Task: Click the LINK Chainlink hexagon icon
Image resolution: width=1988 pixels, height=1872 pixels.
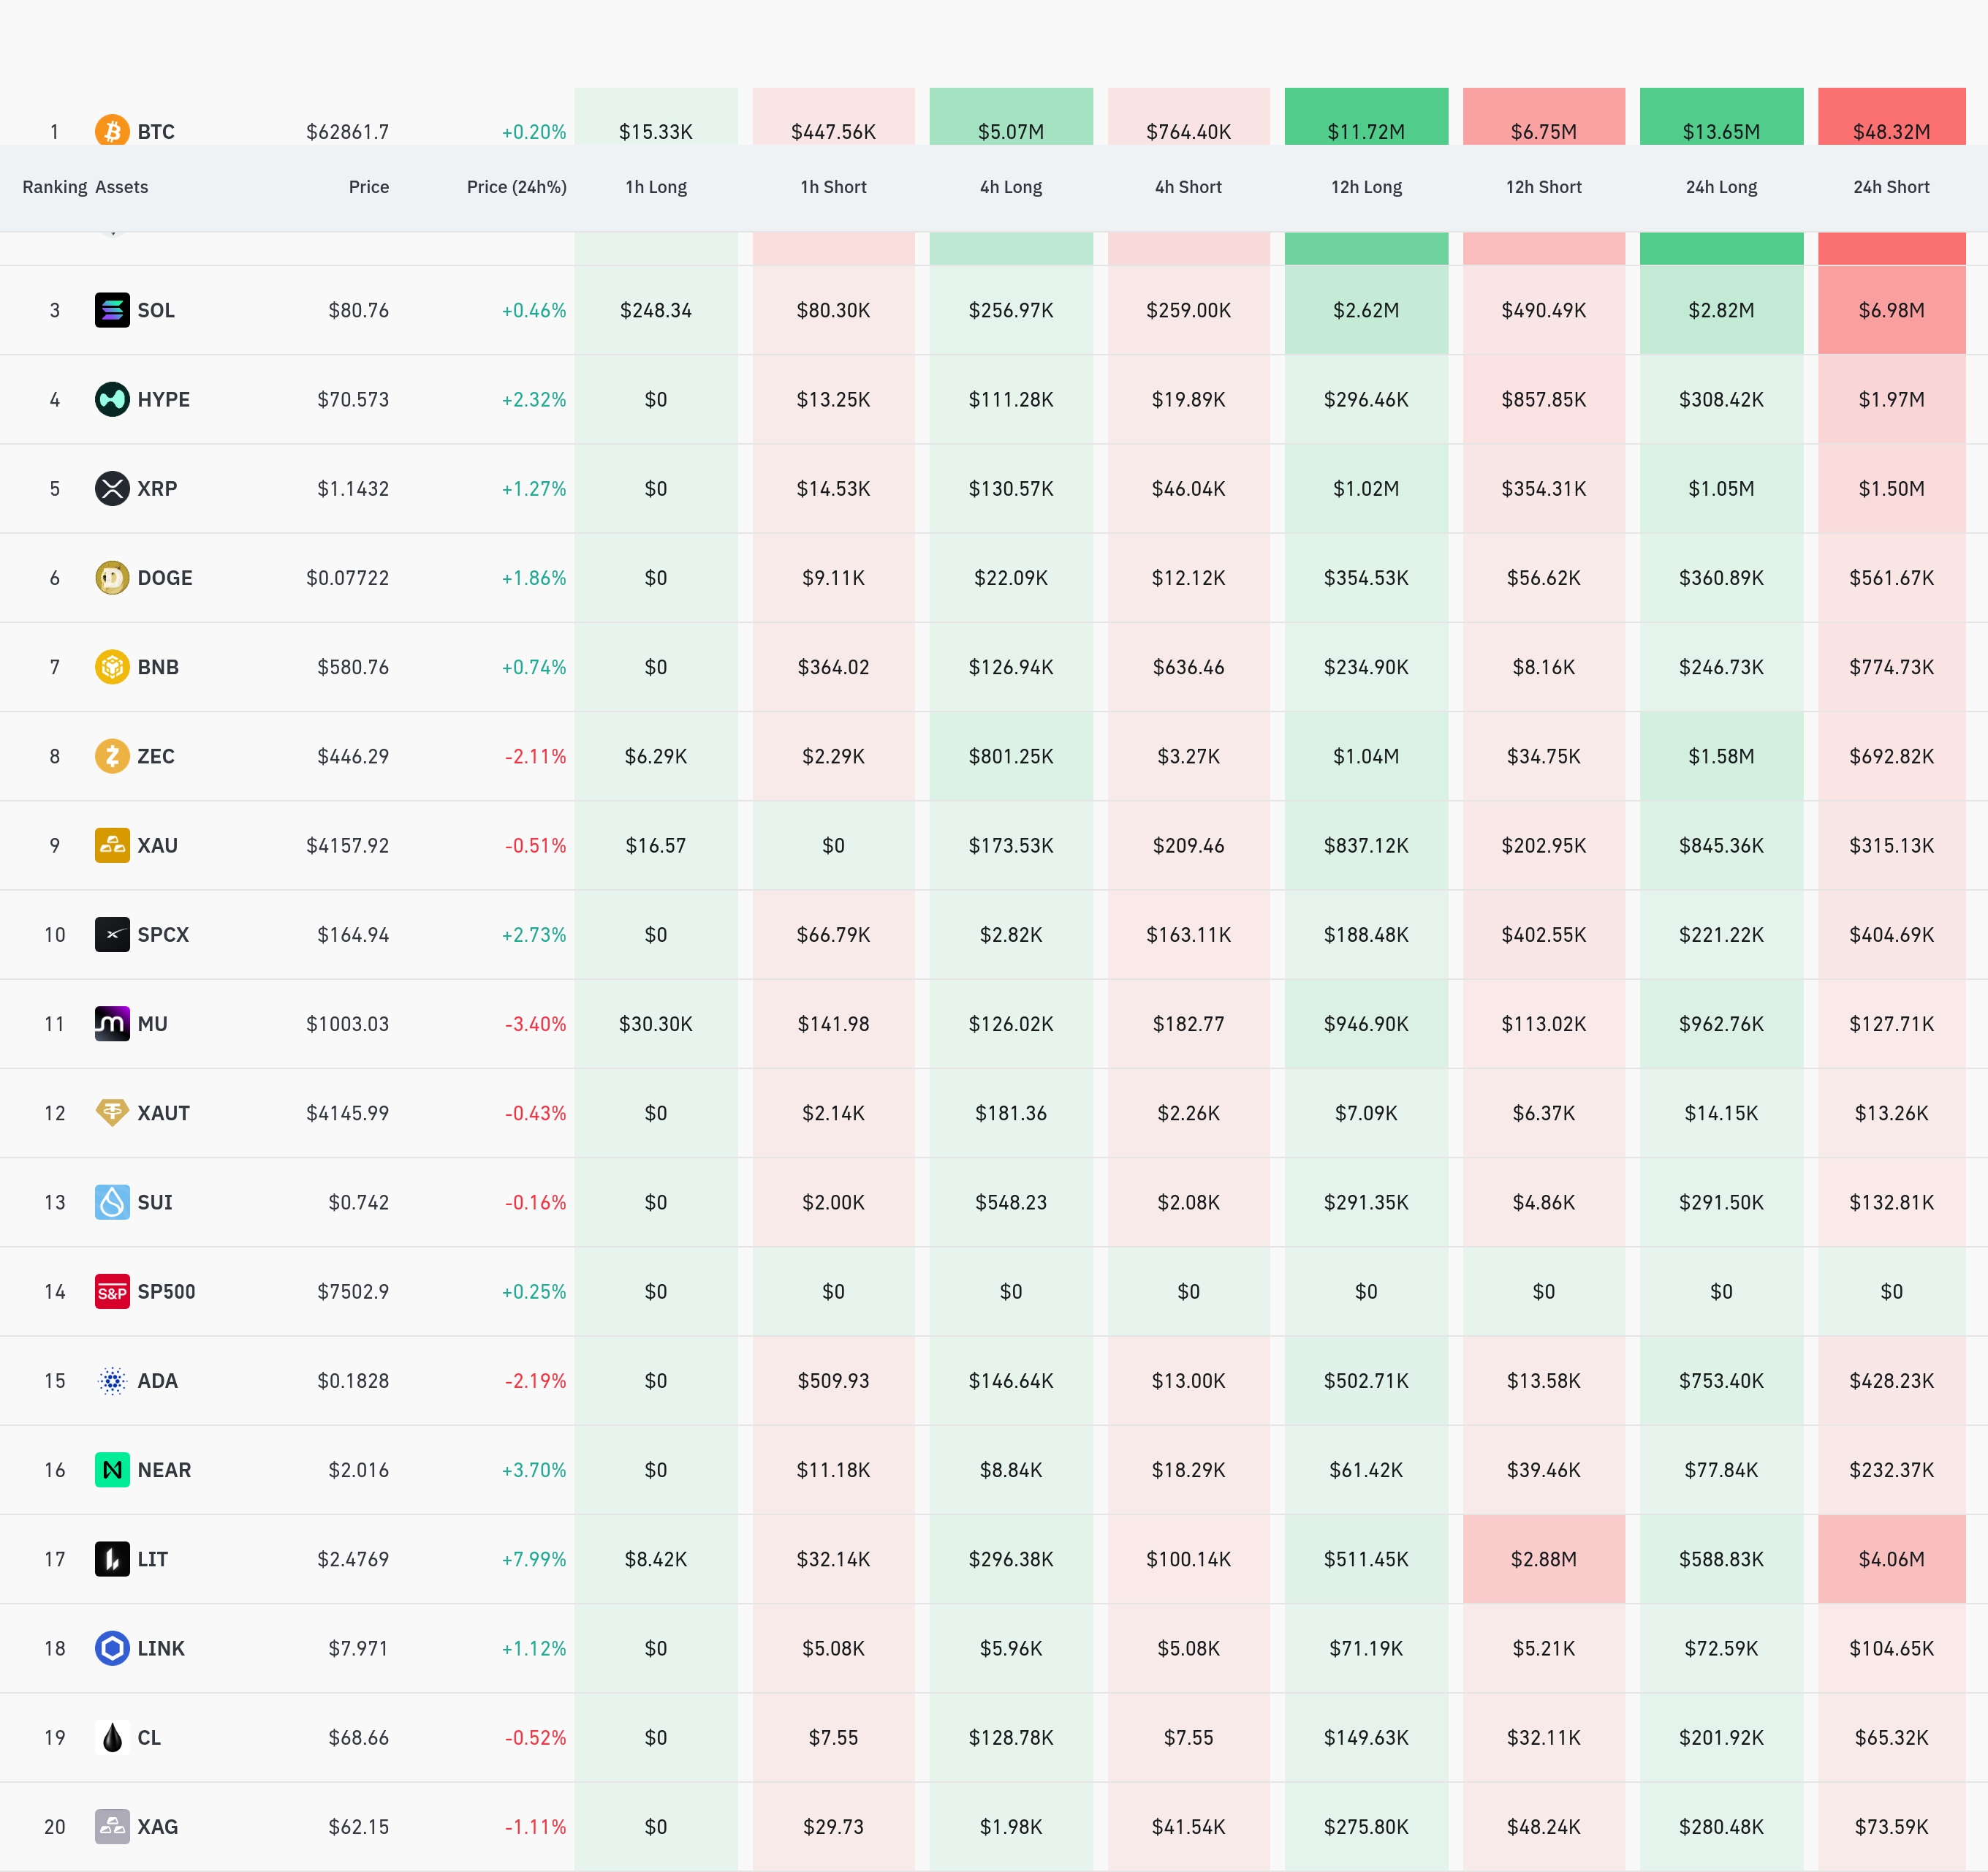Action: 112,1648
